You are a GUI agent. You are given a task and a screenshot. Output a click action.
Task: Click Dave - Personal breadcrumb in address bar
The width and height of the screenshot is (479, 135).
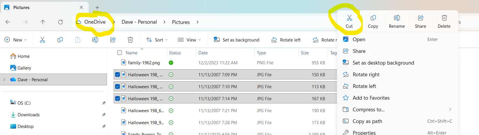[x=139, y=22]
